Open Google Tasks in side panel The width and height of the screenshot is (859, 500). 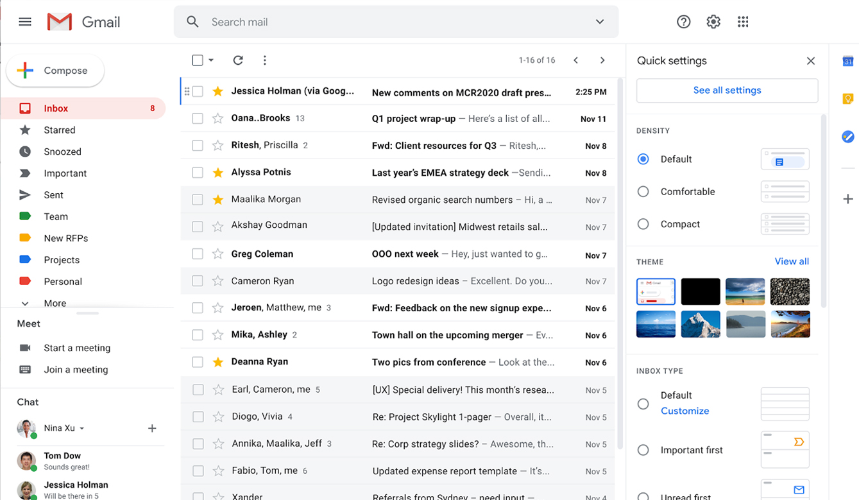(847, 137)
